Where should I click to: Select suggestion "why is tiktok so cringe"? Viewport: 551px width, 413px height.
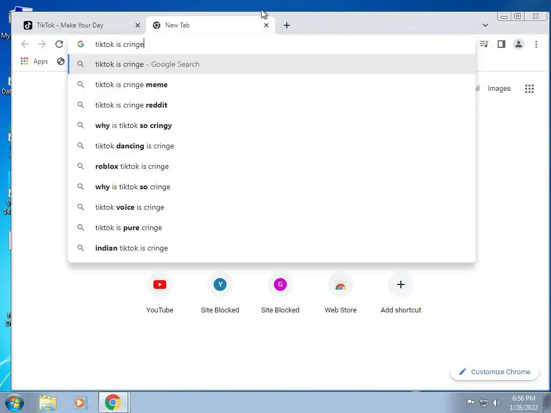pos(272,187)
